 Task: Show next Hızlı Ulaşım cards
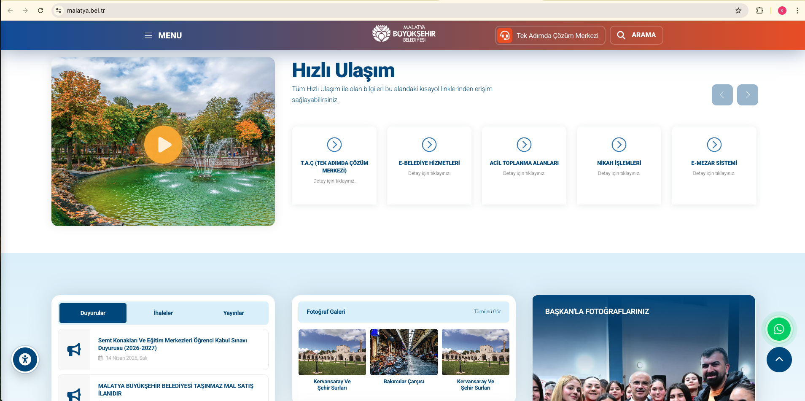tap(747, 95)
